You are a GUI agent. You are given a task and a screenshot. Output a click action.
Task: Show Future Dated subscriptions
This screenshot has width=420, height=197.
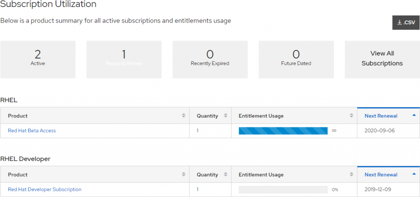(x=296, y=59)
